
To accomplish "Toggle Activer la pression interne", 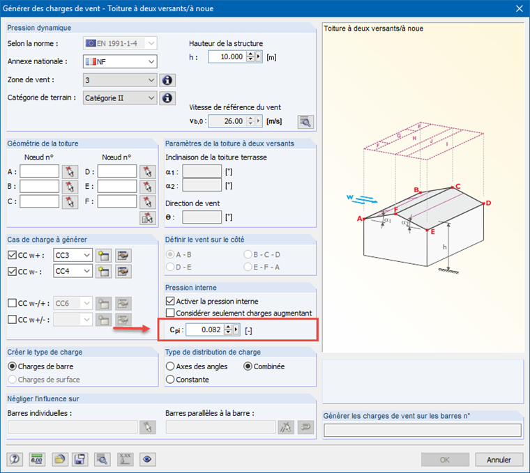I will [170, 301].
